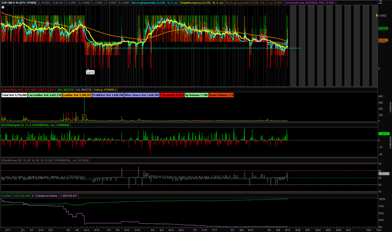
Task: Click the MACD value 0.0000088
Action: (x=62, y=125)
